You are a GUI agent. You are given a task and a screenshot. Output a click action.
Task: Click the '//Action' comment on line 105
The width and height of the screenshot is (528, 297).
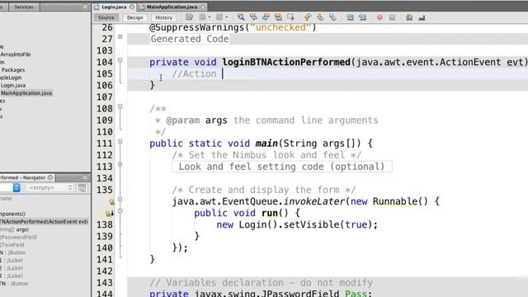click(x=194, y=73)
